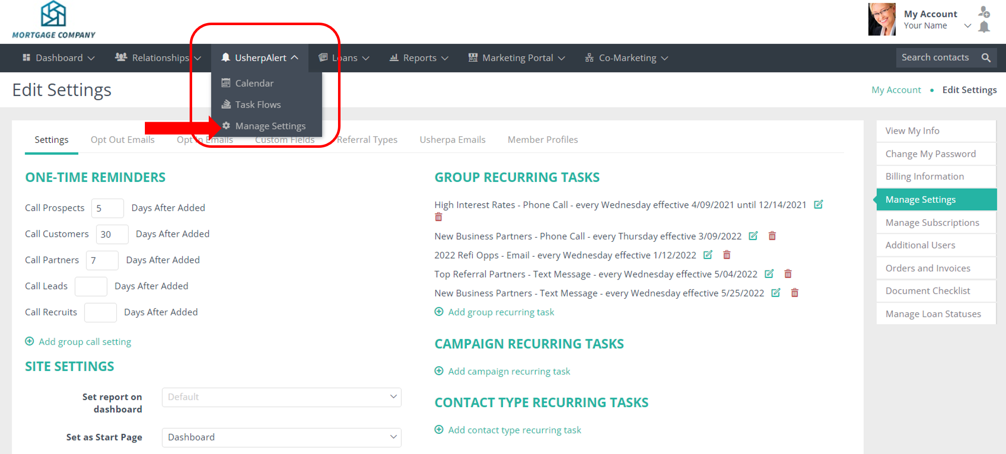Open the Reports menu dropdown
The image size is (1006, 454).
pos(419,57)
